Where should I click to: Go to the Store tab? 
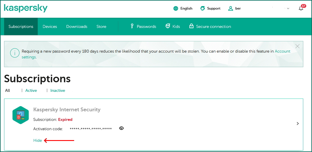[101, 26]
